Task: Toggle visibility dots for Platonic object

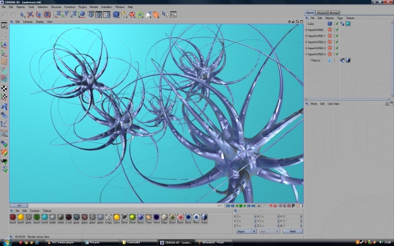Action: [x=334, y=60]
